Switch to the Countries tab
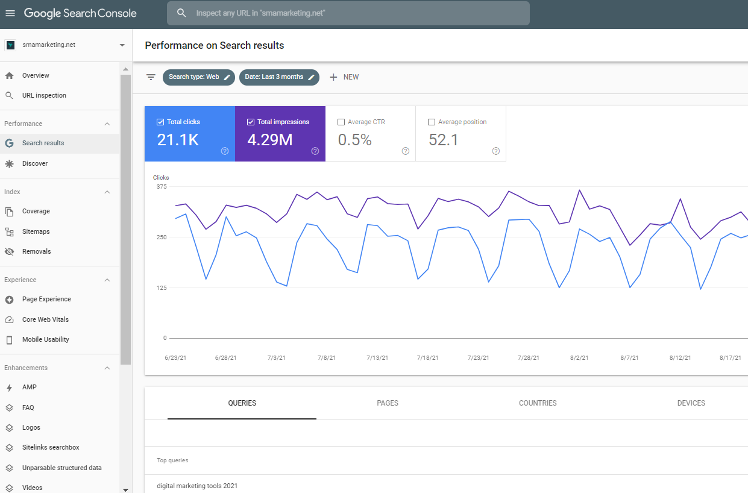Screen dimensions: 748x493 point(538,403)
